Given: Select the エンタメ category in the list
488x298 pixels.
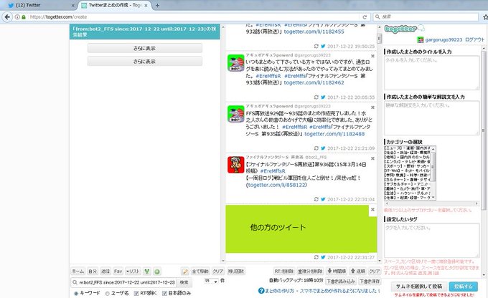Looking at the screenshot, I should [x=408, y=162].
